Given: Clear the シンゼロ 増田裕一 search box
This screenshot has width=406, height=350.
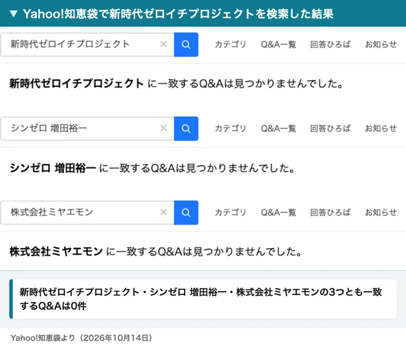Looking at the screenshot, I should pos(164,128).
